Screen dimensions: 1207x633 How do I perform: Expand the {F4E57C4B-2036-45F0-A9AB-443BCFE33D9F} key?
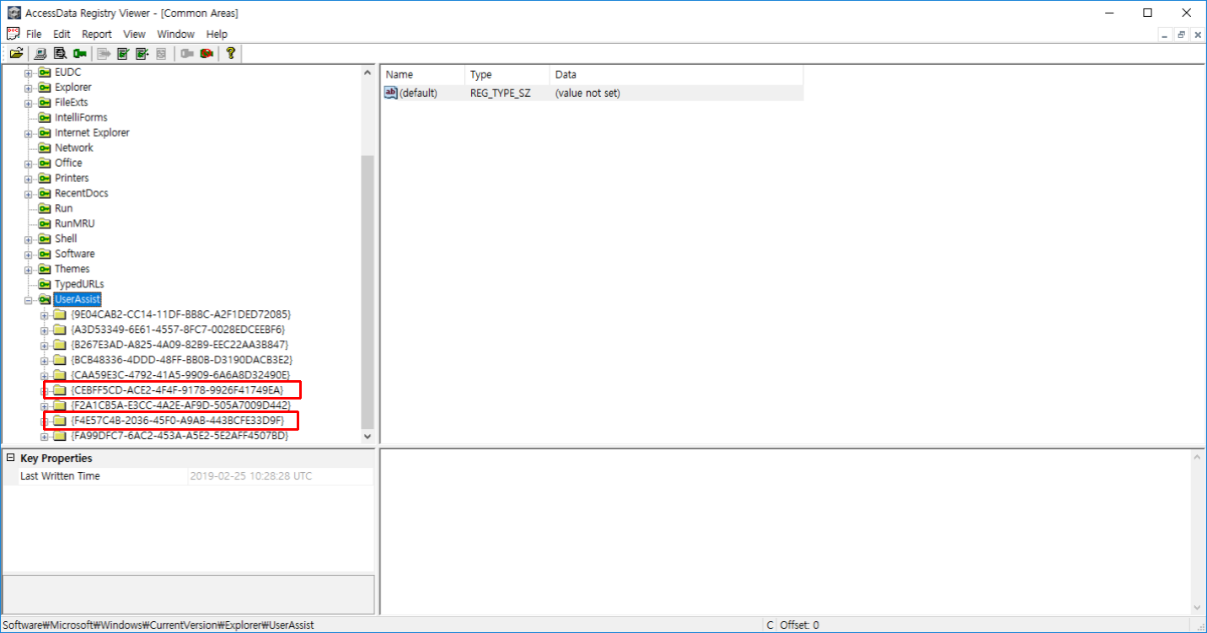46,421
